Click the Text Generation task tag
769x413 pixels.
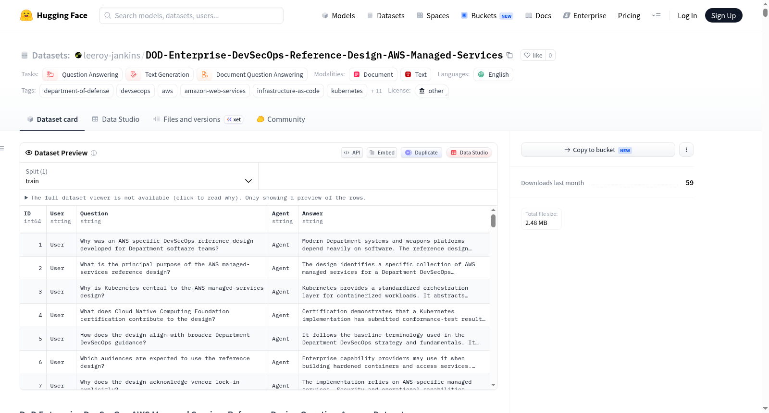point(160,74)
